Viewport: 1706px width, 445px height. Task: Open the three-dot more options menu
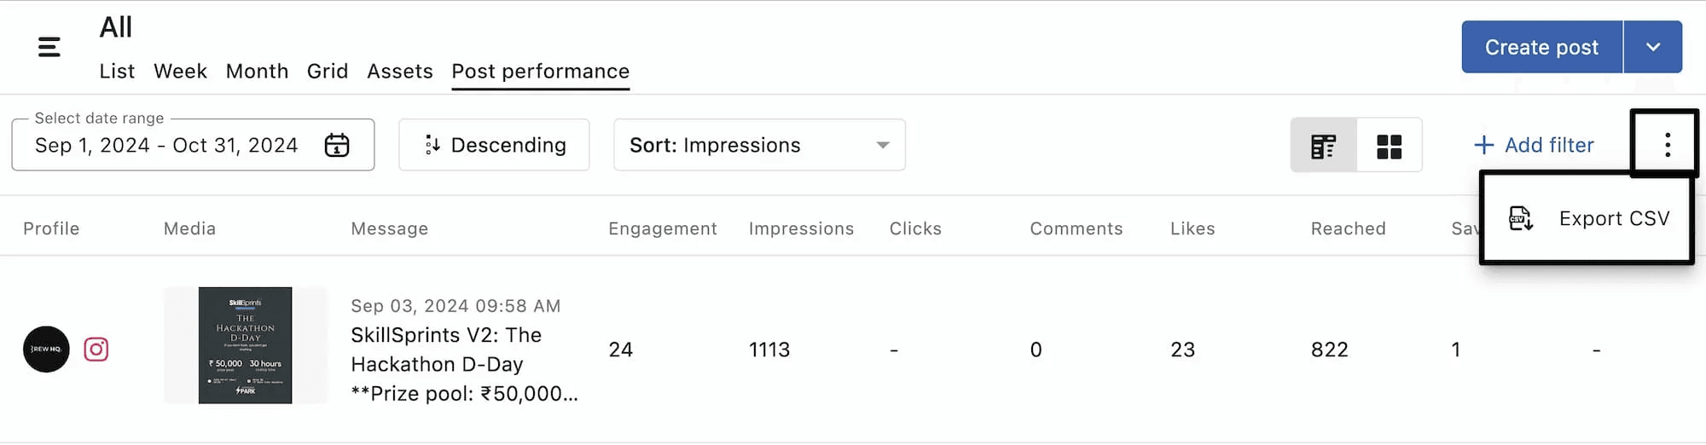point(1667,144)
